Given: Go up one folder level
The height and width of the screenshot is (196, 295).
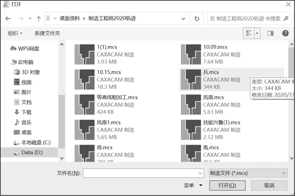Looking at the screenshot, I should point(39,19).
